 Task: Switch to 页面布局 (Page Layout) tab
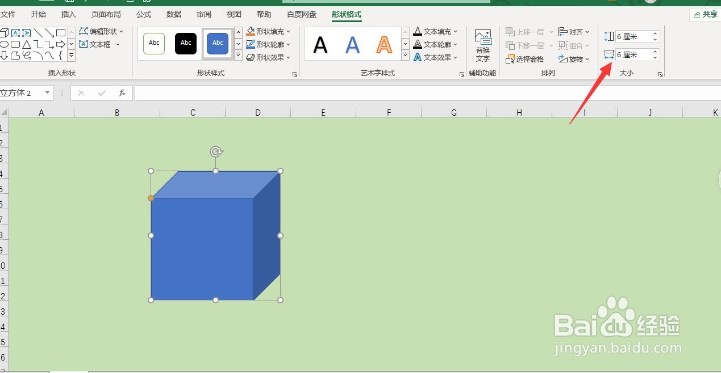coord(106,14)
